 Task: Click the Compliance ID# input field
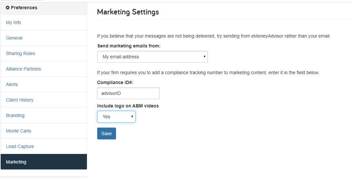(128, 93)
